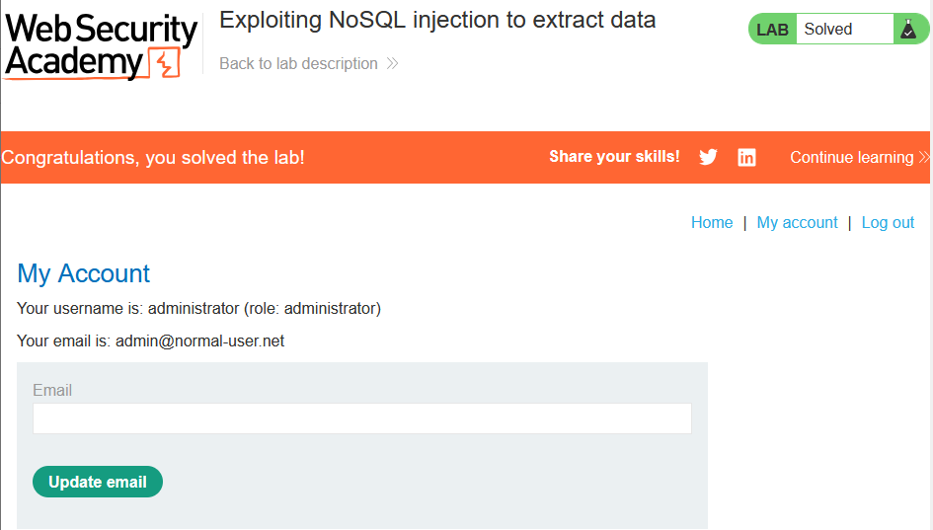Open the My account navigation link

point(797,222)
